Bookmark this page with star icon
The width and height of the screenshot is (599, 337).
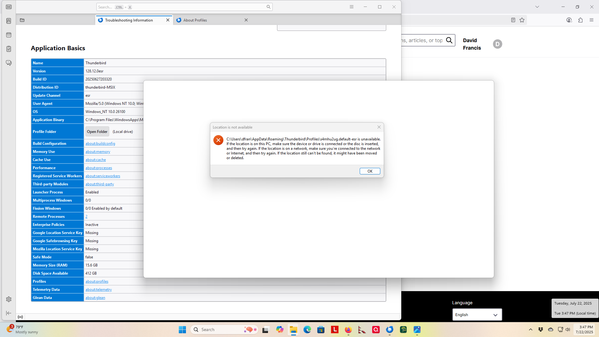coord(522,20)
